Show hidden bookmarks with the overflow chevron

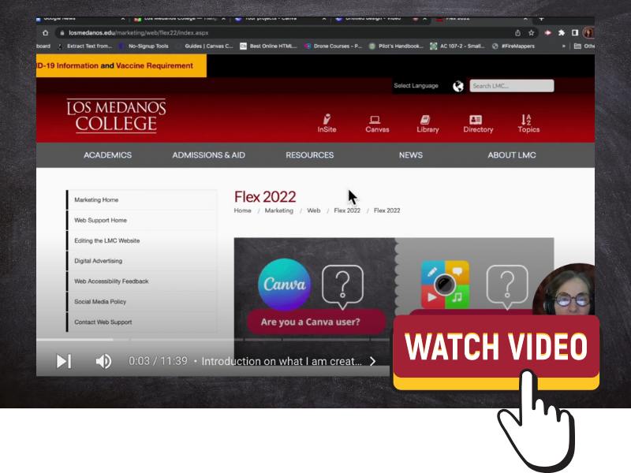[564, 47]
